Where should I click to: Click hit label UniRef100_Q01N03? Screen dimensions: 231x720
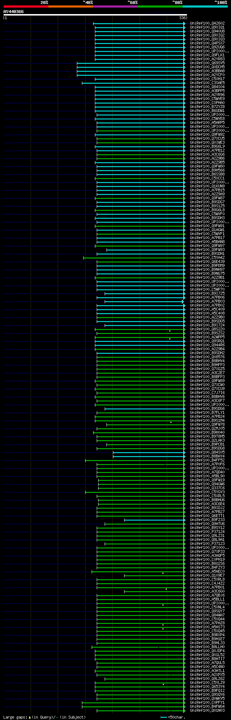pyautogui.click(x=207, y=711)
